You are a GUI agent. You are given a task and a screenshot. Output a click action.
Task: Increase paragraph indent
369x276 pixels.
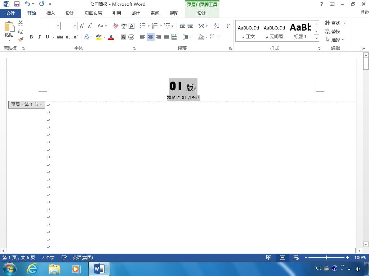(190, 26)
